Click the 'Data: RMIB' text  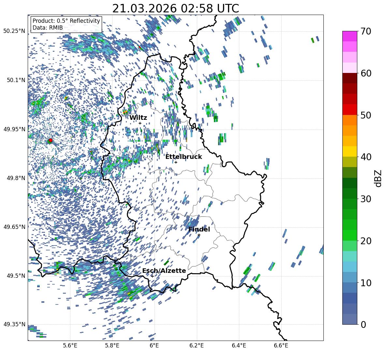[x=48, y=28]
